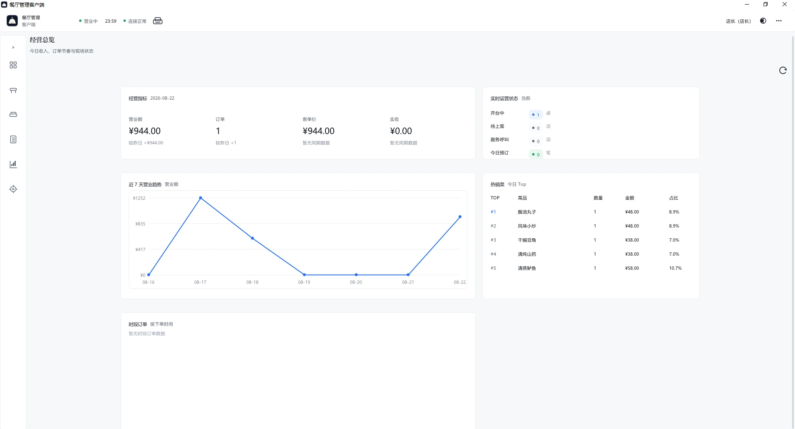Screen dimensions: 795x429
Task: Click the 开台中 count badge
Action: point(536,115)
